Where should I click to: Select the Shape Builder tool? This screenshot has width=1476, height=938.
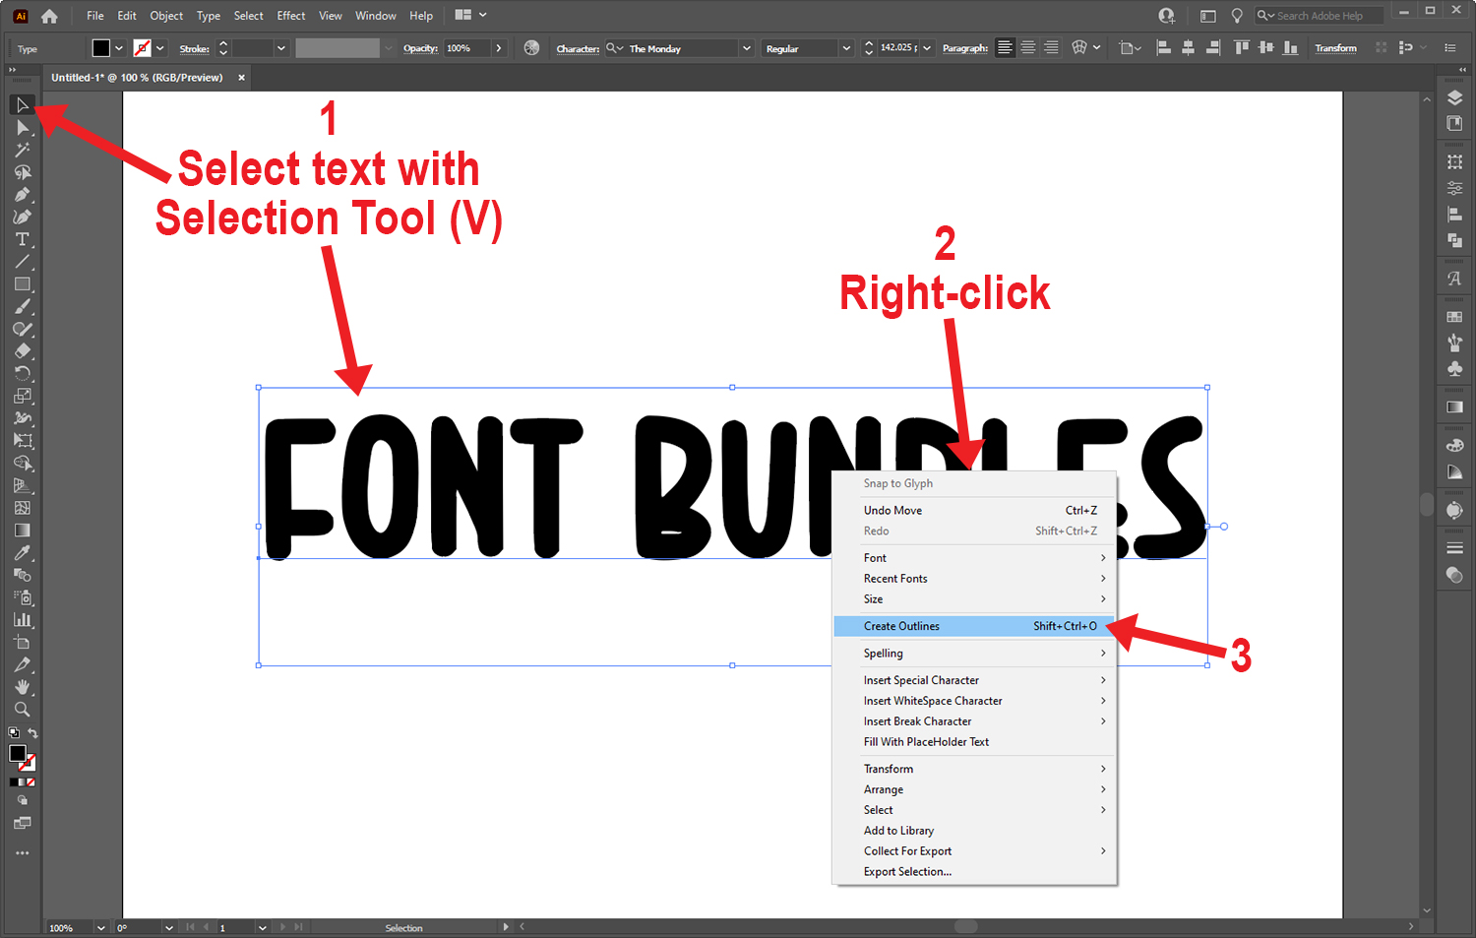22,464
